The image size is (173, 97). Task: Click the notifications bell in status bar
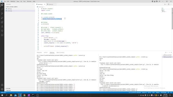171,92
